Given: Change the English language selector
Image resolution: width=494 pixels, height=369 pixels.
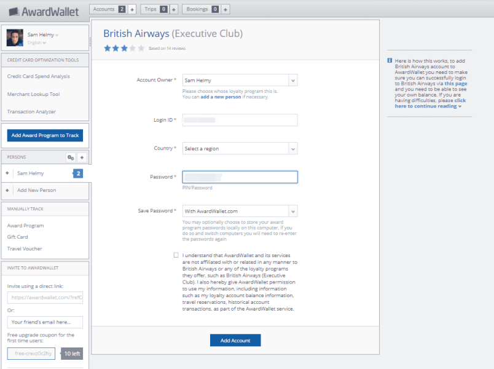Looking at the screenshot, I should point(36,43).
